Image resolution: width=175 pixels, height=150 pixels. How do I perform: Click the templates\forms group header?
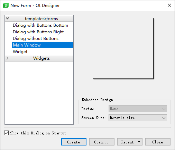[x=39, y=18]
